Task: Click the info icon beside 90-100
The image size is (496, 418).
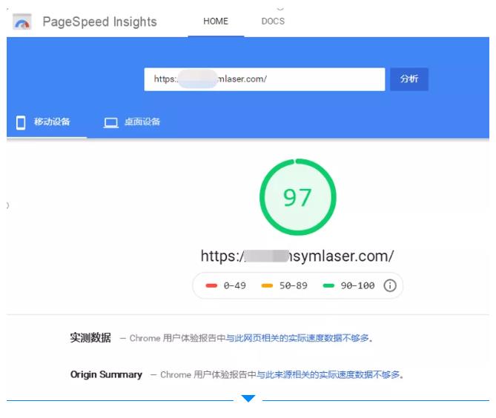Action: coord(390,285)
